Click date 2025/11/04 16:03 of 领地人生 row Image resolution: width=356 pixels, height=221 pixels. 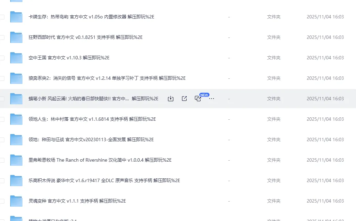(325, 119)
